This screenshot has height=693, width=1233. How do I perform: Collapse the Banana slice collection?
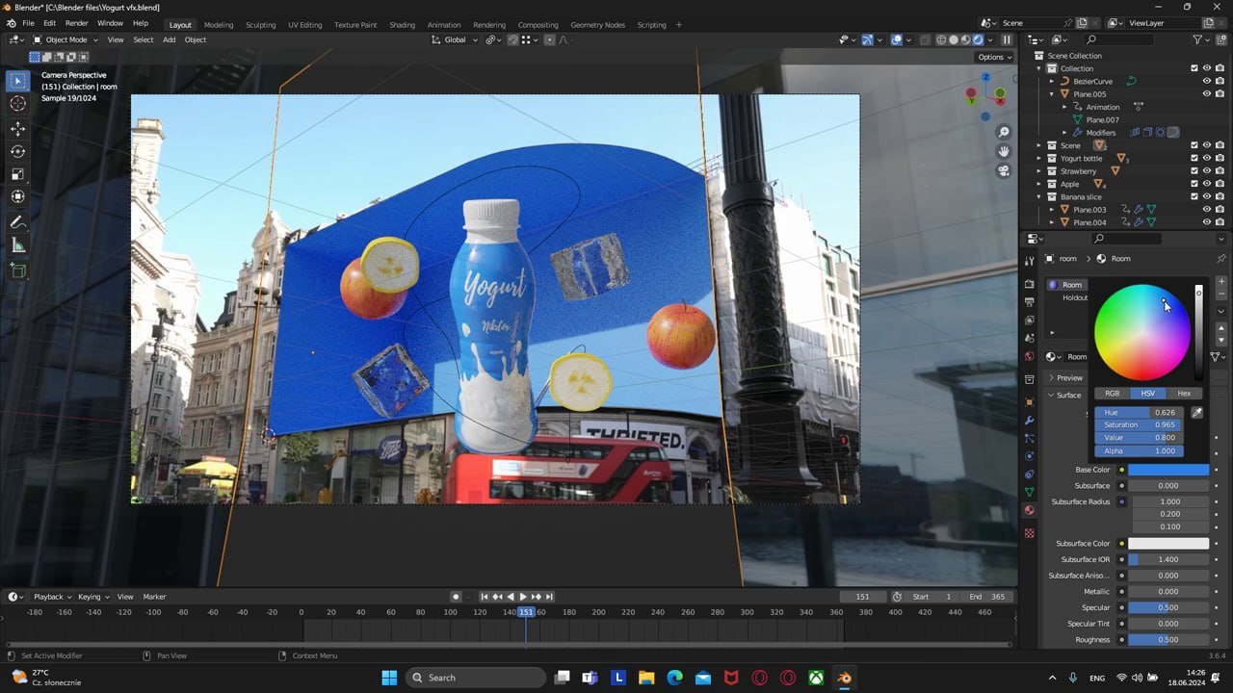point(1039,196)
